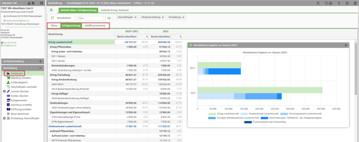Click the green 21 badge in the chart header

(x=191, y=45)
